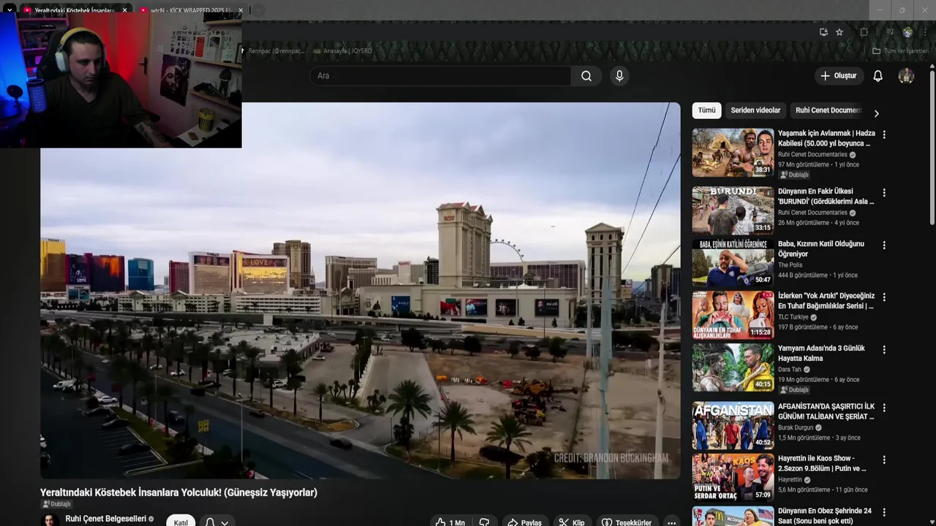This screenshot has width=936, height=526.
Task: Open Baba Eşinin Katilini thumbnail
Action: 733,263
